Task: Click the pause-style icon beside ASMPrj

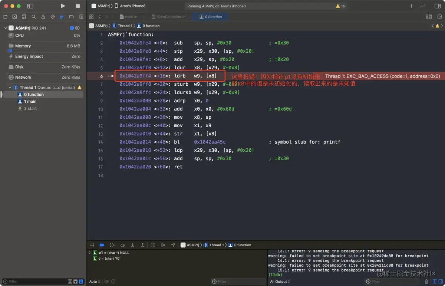Action: 78,28
